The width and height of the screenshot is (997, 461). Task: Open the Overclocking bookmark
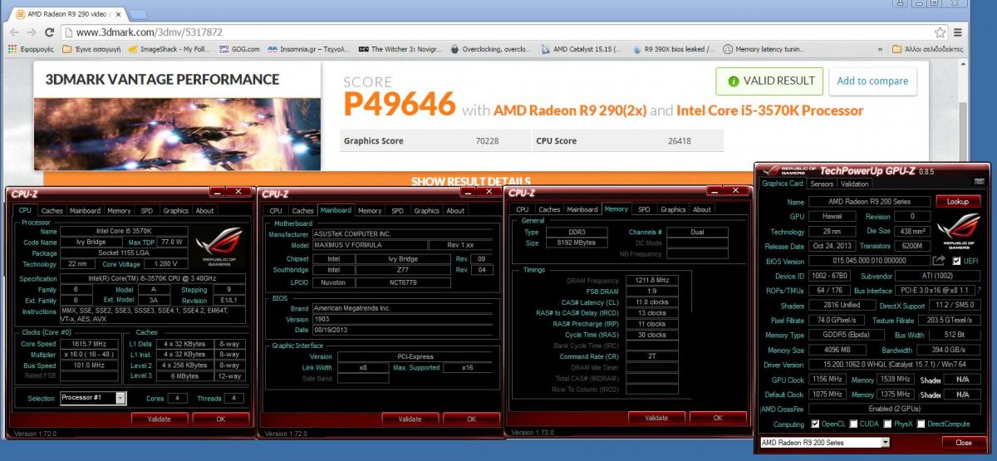click(490, 49)
